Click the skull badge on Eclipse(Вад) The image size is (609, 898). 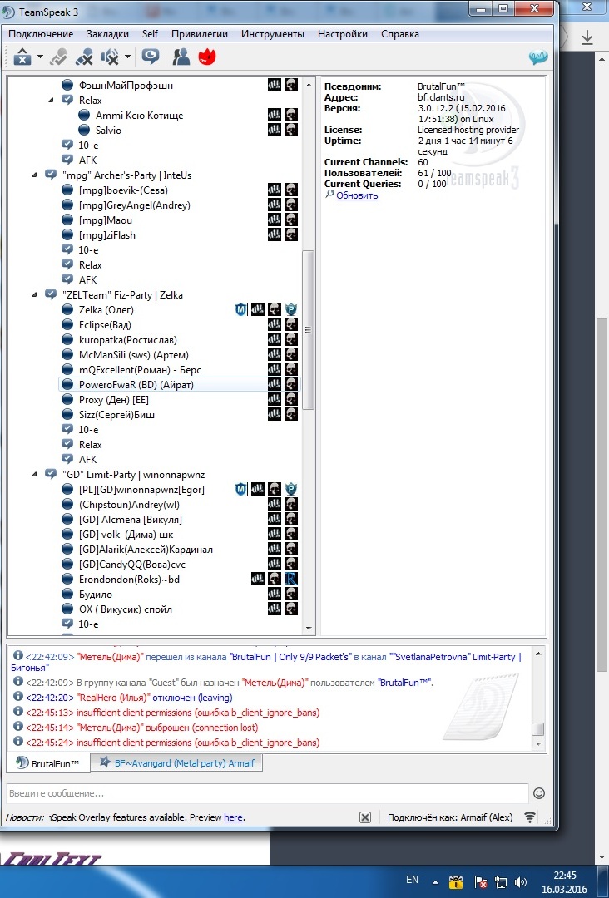[291, 325]
